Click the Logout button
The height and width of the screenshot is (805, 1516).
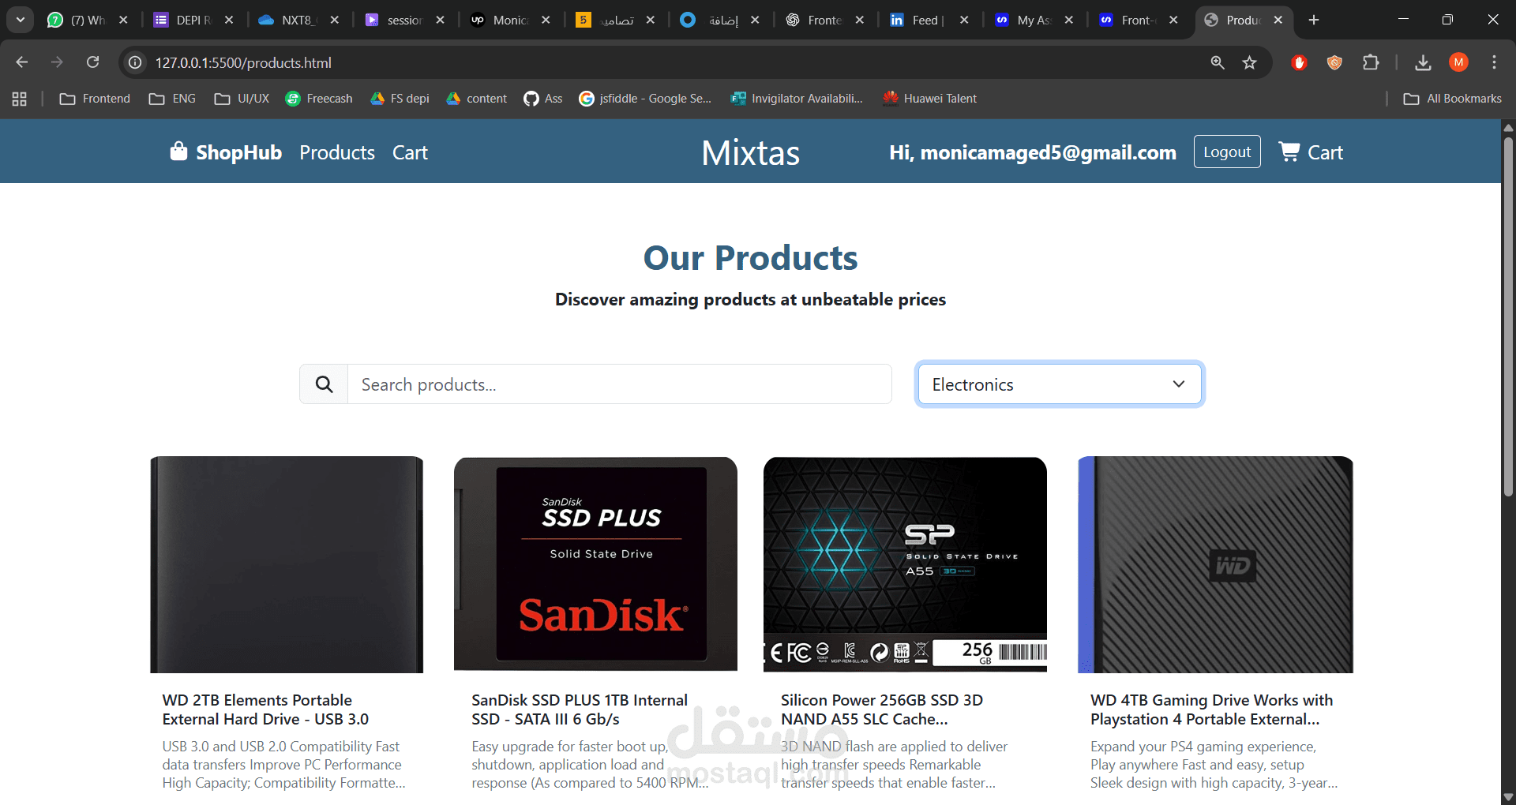click(x=1227, y=152)
